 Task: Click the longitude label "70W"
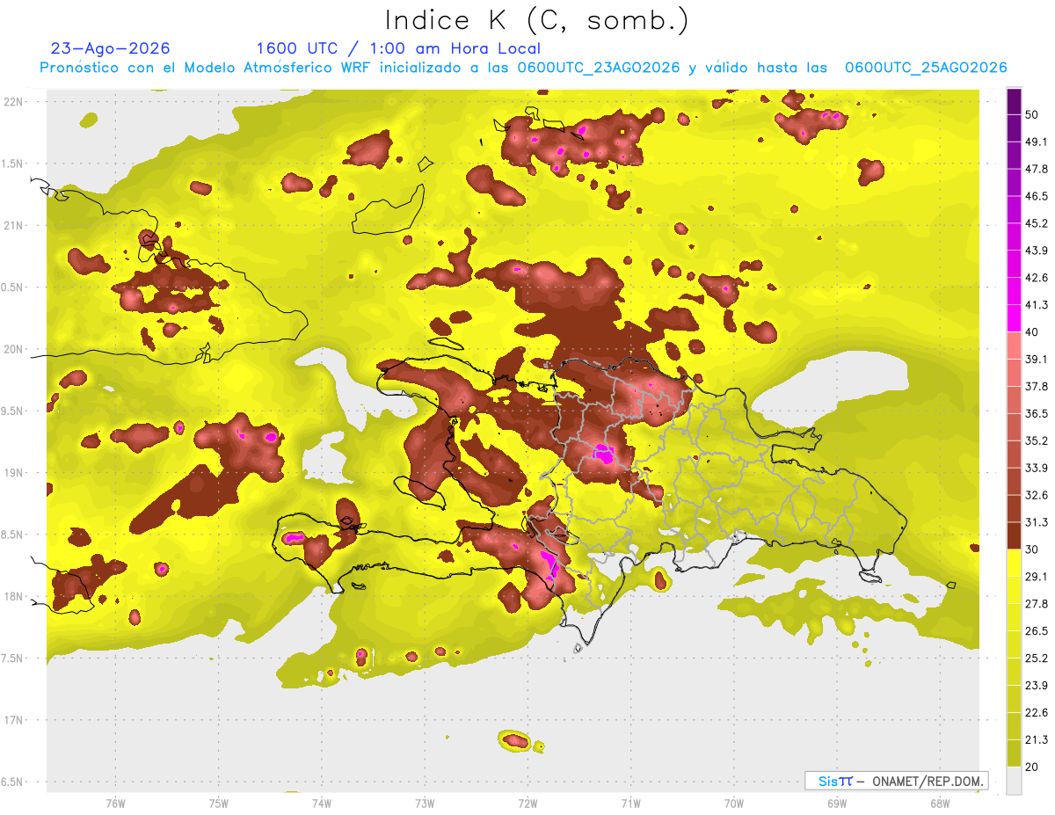click(734, 803)
